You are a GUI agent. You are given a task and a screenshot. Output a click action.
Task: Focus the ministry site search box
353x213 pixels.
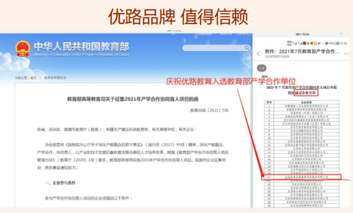pyautogui.click(x=216, y=48)
